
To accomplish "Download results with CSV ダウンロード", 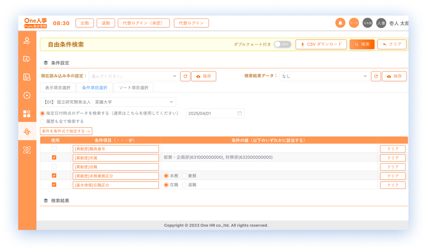I will click(321, 44).
